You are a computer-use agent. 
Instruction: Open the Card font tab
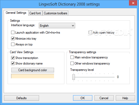click(x=35, y=13)
